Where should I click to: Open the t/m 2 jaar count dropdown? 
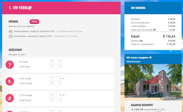pos(55,62)
